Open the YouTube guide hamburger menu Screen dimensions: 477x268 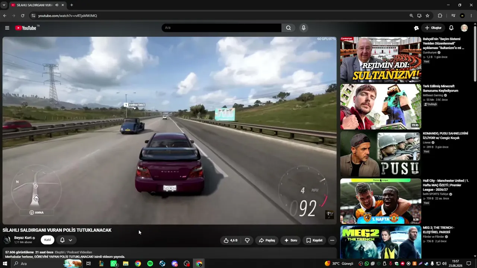7,28
